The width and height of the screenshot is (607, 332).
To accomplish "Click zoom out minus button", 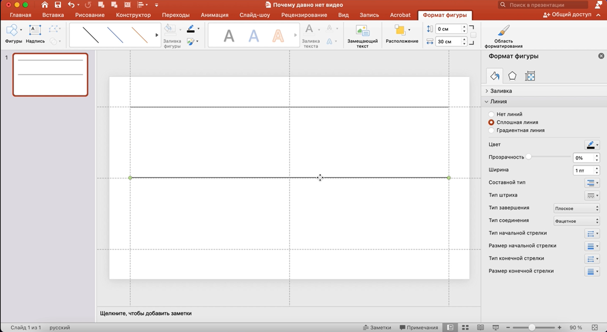I will pyautogui.click(x=508, y=327).
